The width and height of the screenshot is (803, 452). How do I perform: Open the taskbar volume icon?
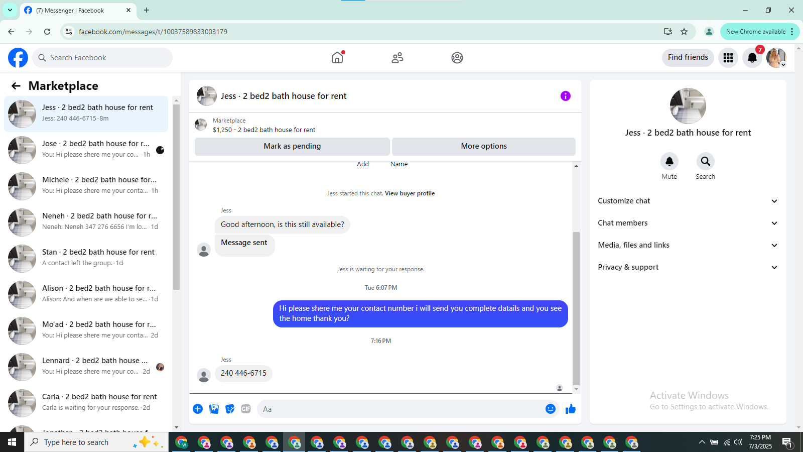coord(738,442)
